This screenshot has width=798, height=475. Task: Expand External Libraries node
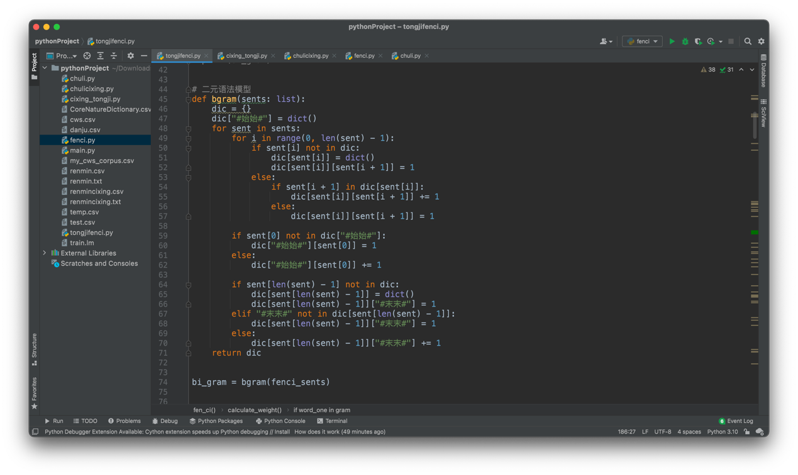(x=45, y=253)
